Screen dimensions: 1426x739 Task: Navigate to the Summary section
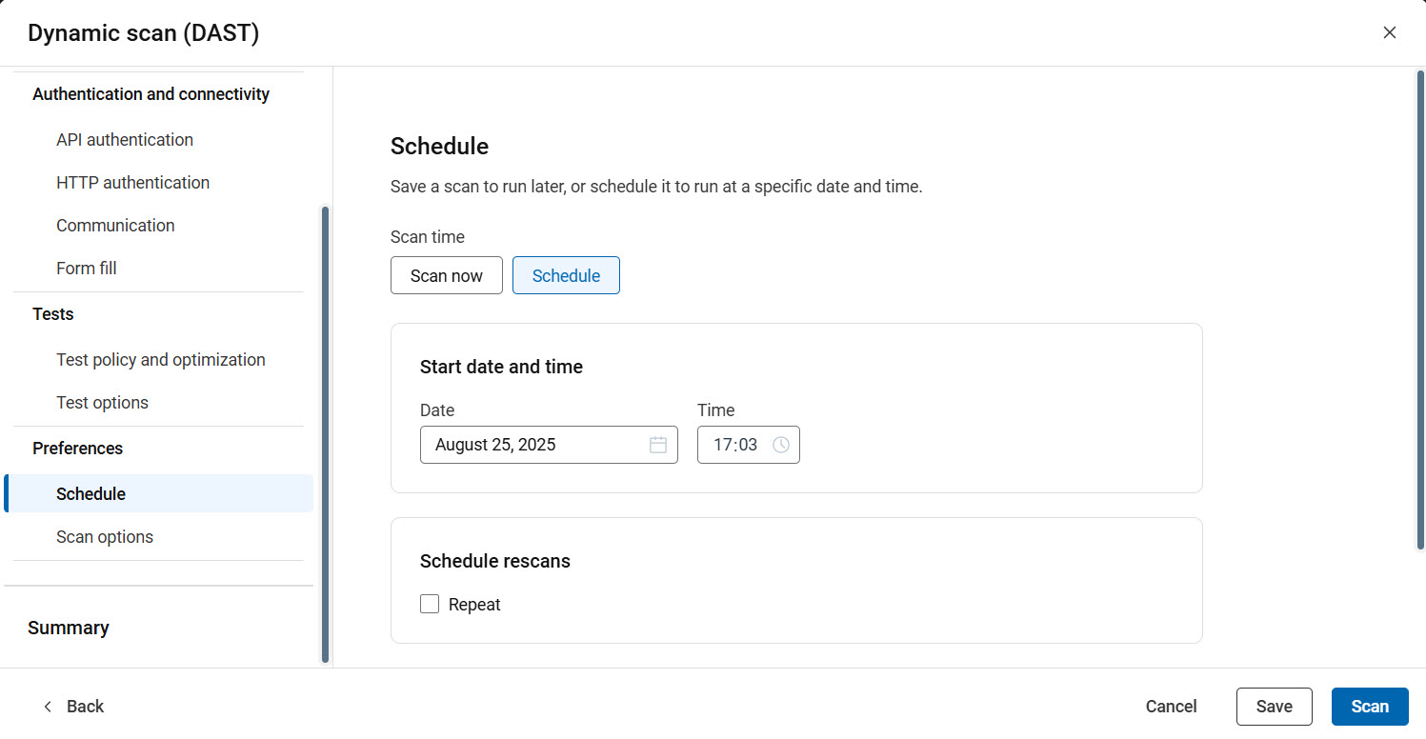(x=68, y=627)
